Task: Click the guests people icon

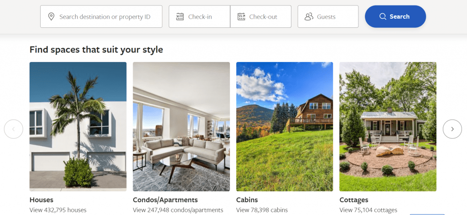Action: [309, 16]
